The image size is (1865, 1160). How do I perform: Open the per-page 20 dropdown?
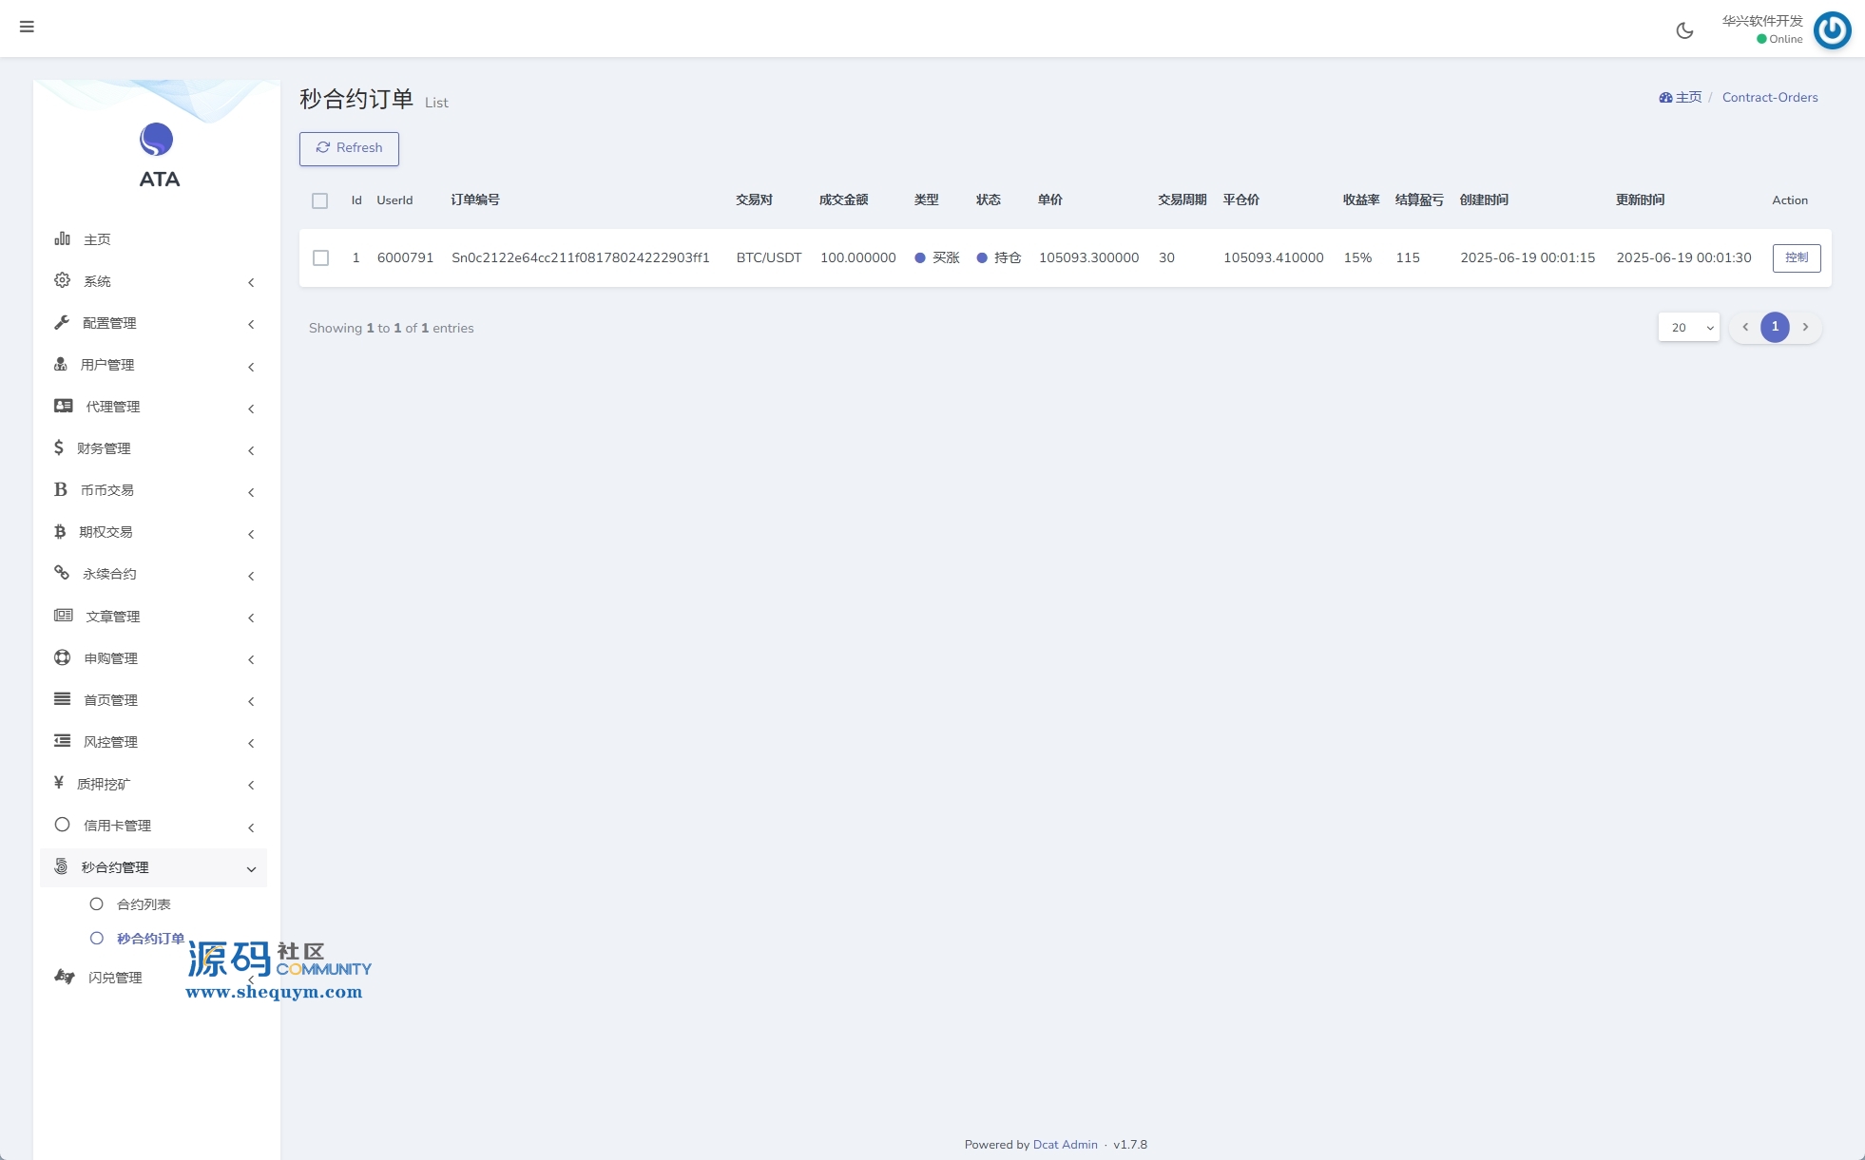pyautogui.click(x=1688, y=327)
